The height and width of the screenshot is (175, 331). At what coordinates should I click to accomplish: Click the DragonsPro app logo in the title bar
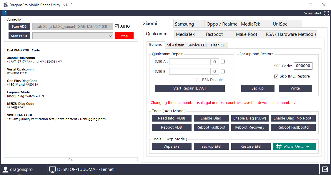pyautogui.click(x=6, y=5)
